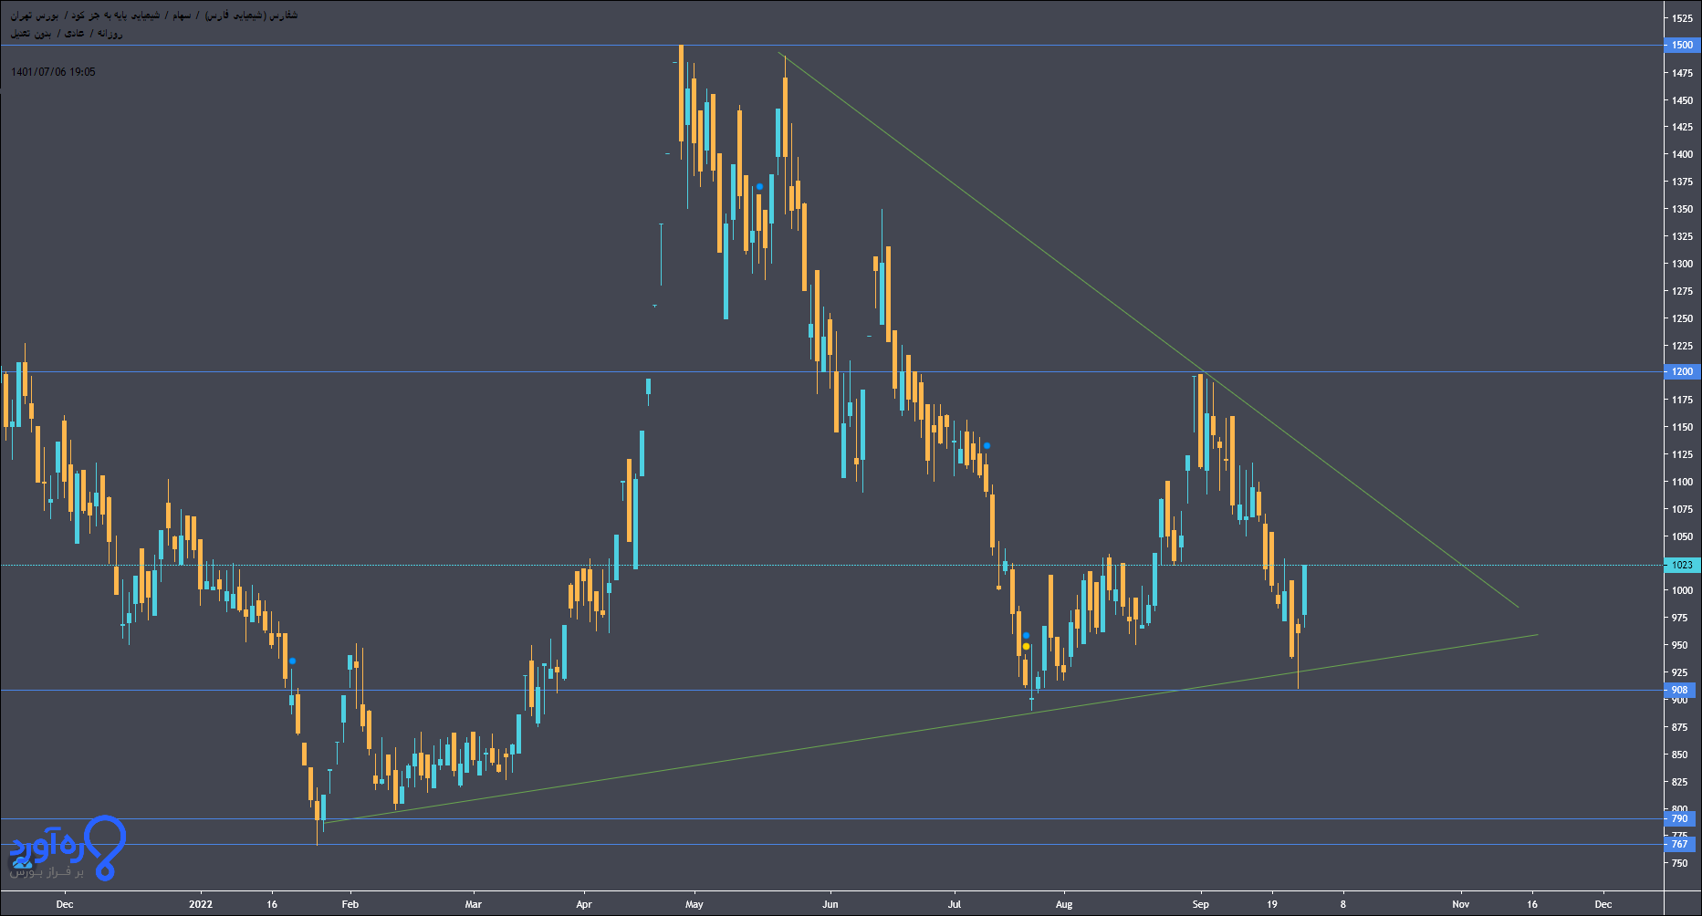The height and width of the screenshot is (916, 1702).
Task: Click the 1525 value on price axis
Action: coord(1682,18)
